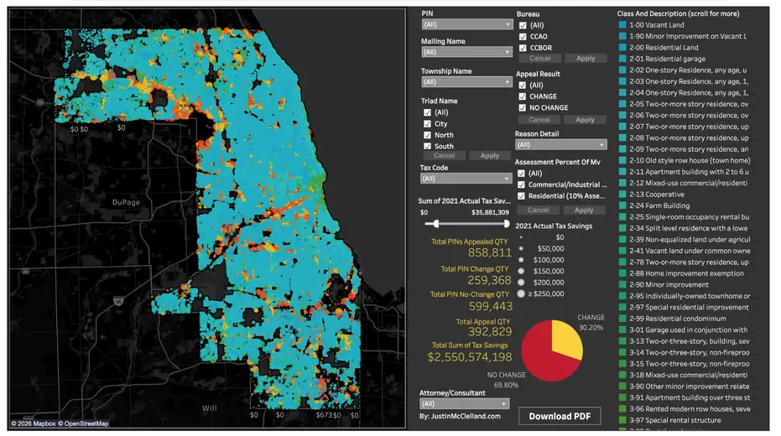
Task: Click Apply under Bureau filter
Action: (x=586, y=58)
